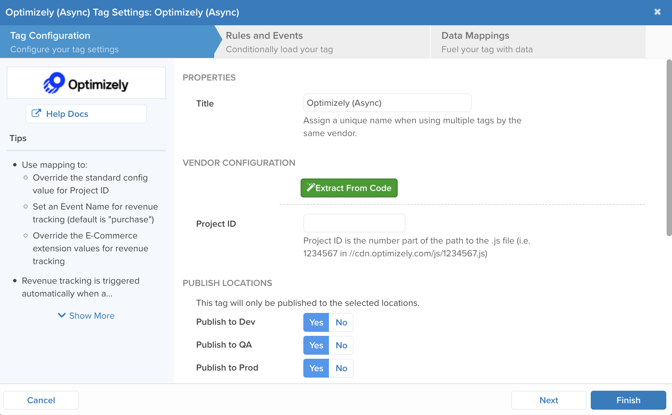Click the chevron icon beside Show More

click(62, 316)
